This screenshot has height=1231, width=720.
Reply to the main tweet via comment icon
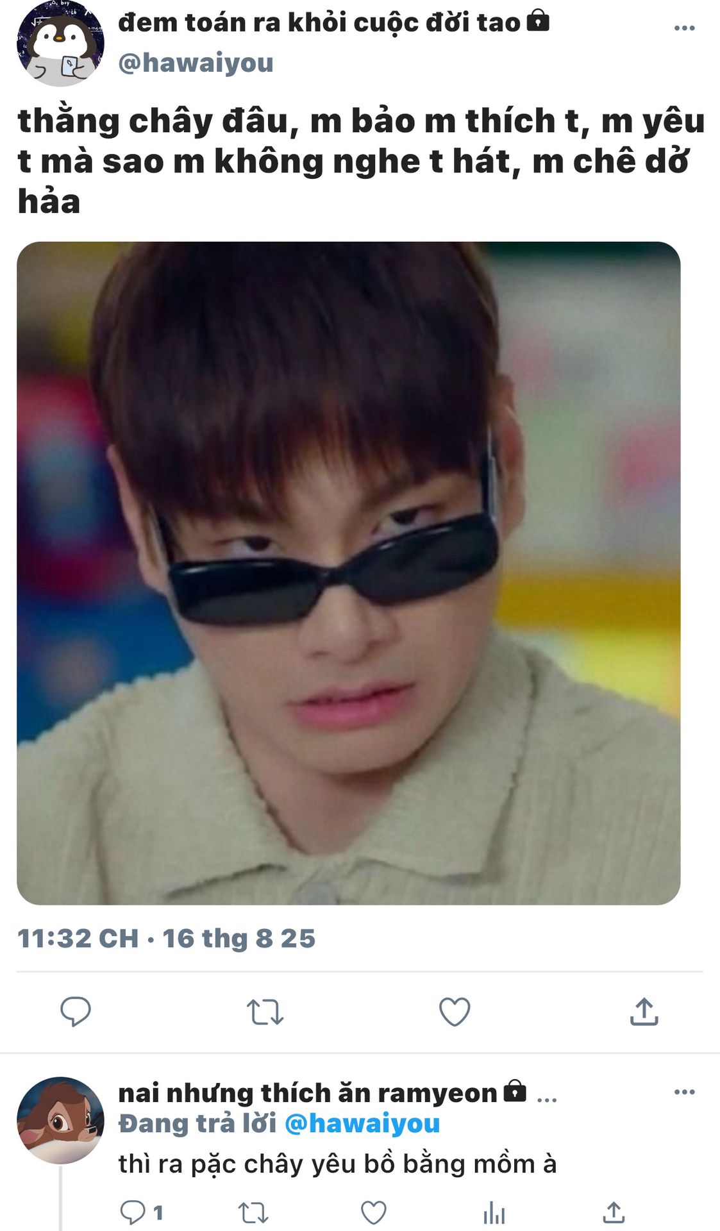(x=76, y=1012)
